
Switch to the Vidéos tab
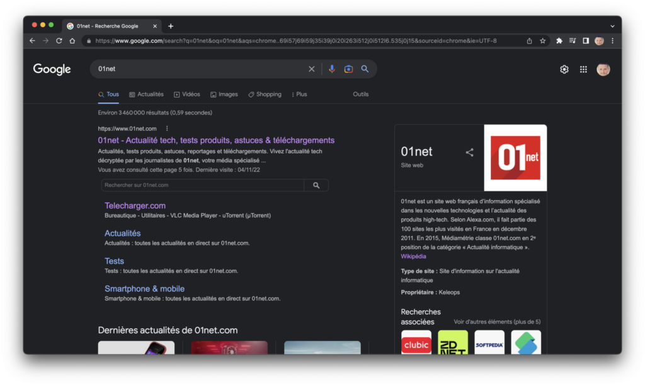coord(186,94)
